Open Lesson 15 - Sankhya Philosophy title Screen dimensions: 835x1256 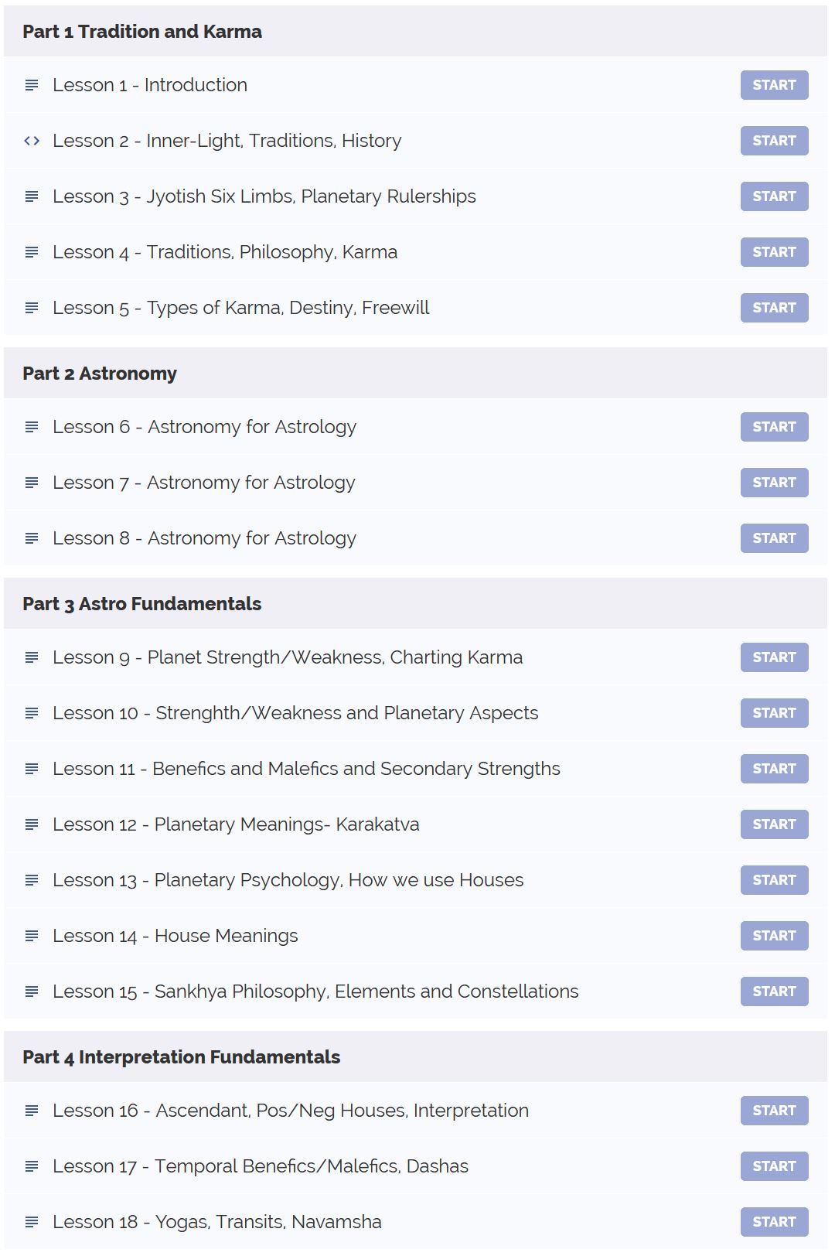pyautogui.click(x=315, y=991)
